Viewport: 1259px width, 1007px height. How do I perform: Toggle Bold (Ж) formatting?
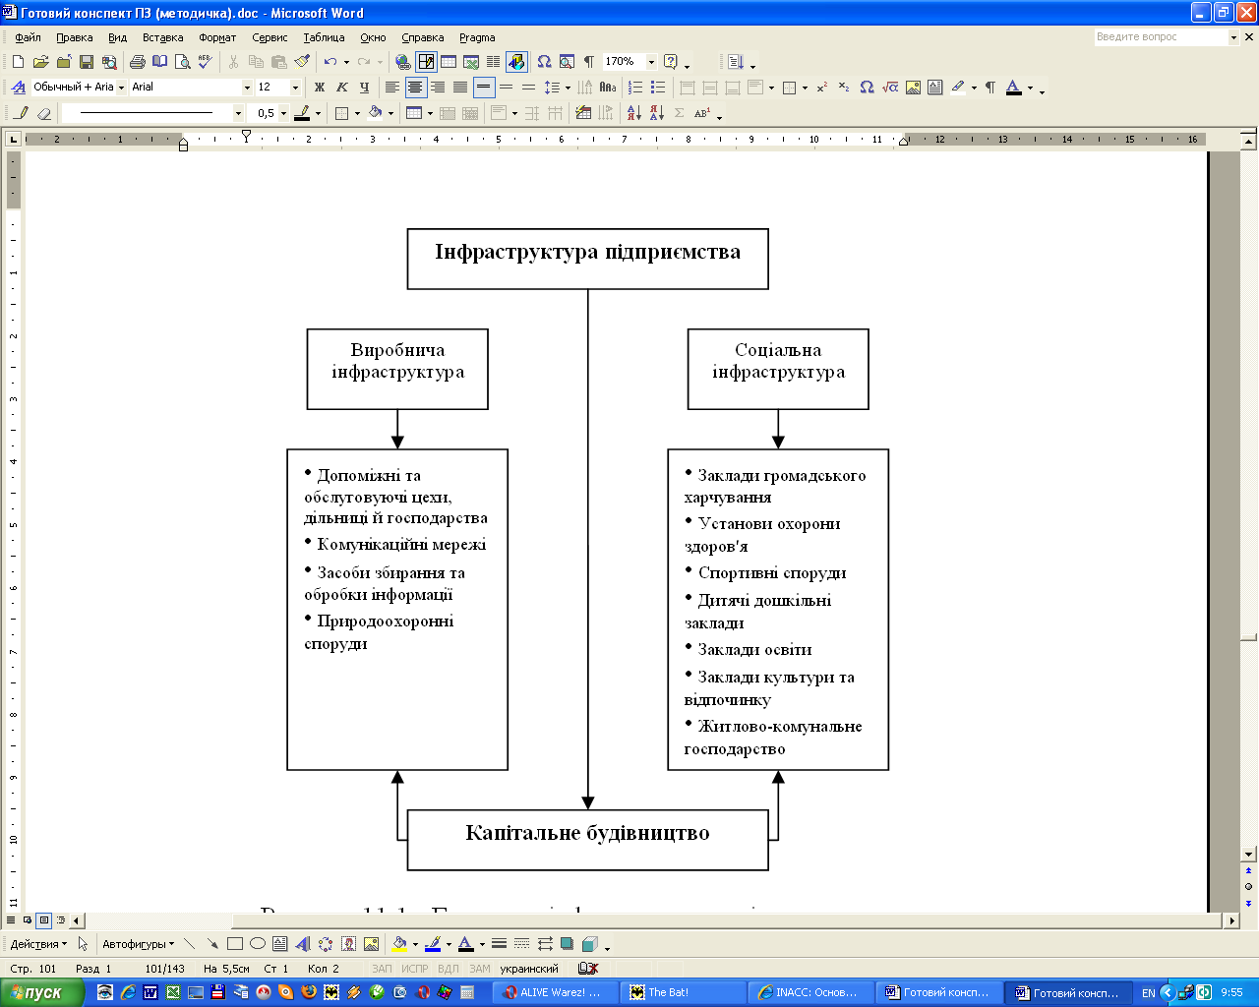coord(319,88)
